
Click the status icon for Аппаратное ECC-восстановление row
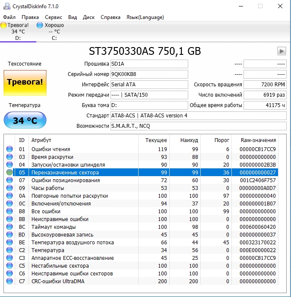[x=9, y=258]
